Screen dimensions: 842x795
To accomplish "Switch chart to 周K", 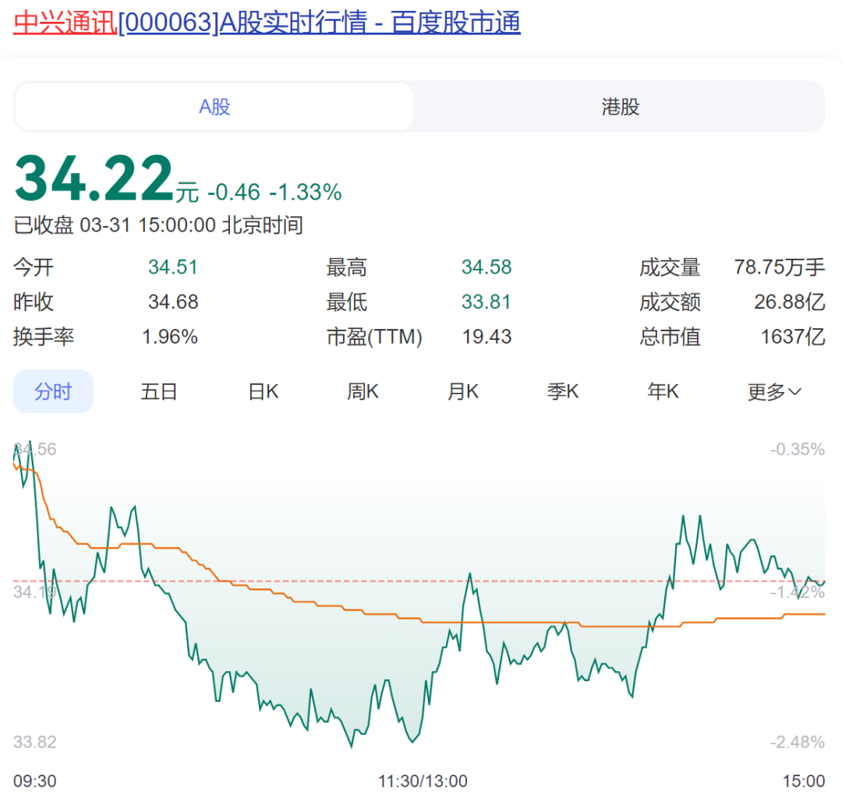I will (363, 391).
